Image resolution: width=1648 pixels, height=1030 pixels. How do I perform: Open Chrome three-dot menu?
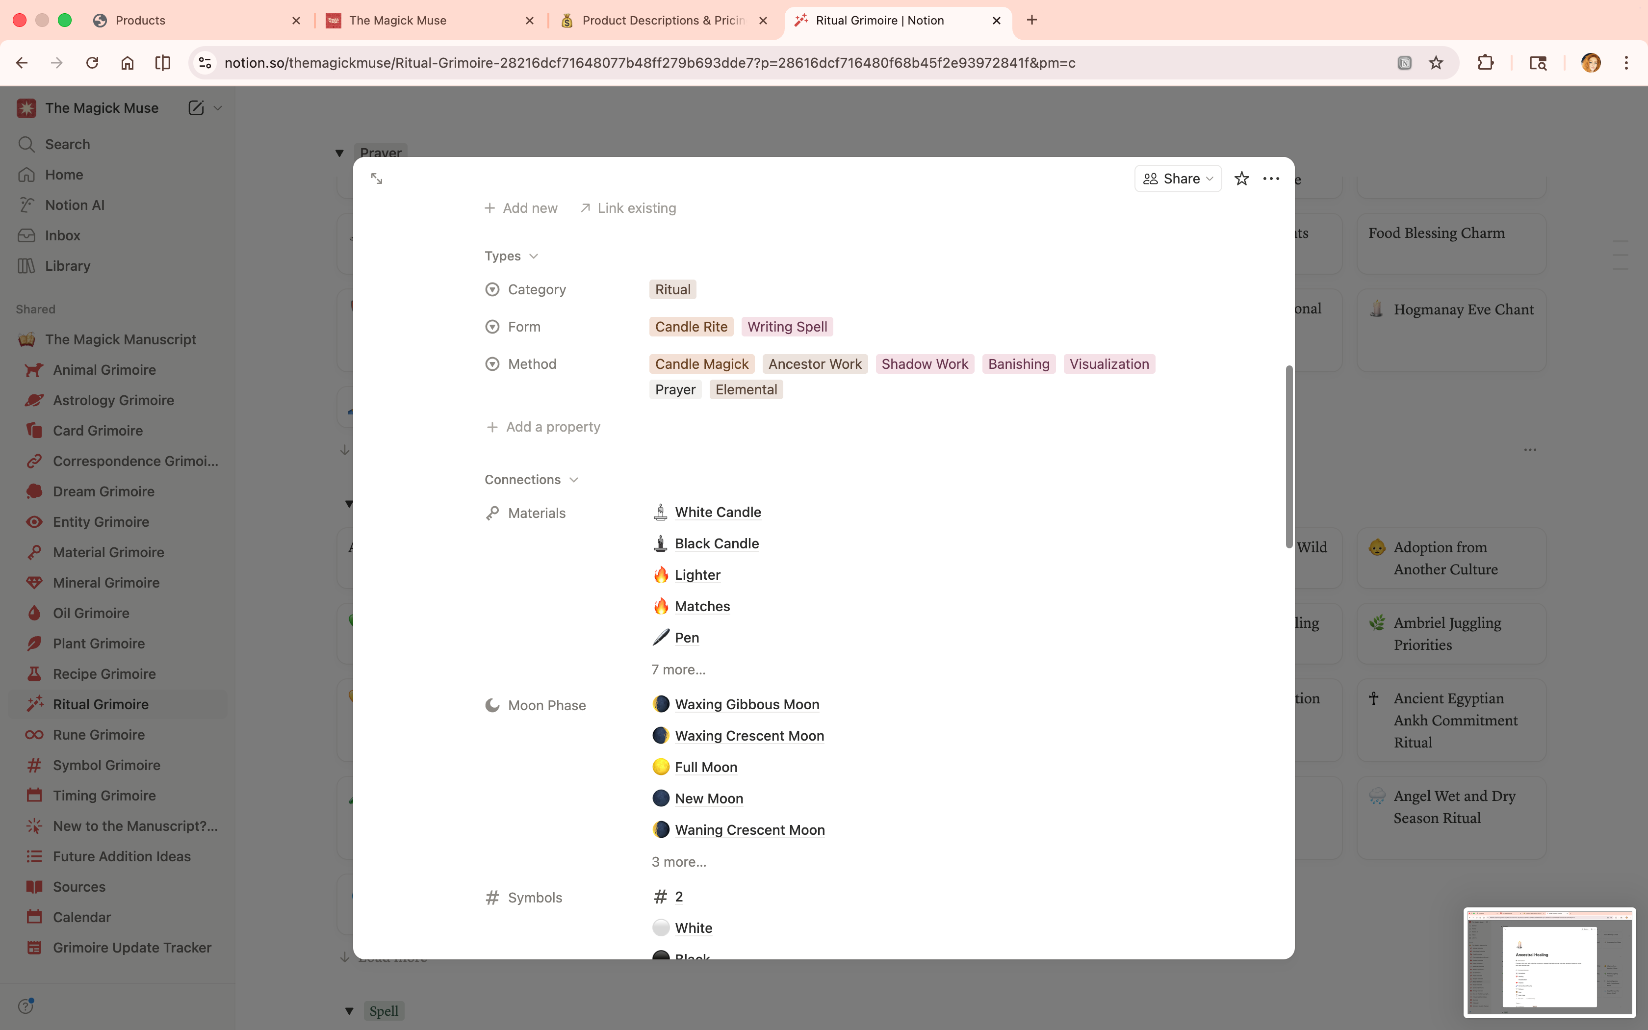[x=1626, y=63]
